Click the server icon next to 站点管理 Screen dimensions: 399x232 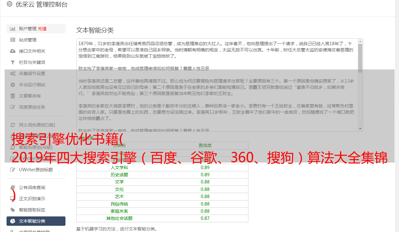point(13,40)
